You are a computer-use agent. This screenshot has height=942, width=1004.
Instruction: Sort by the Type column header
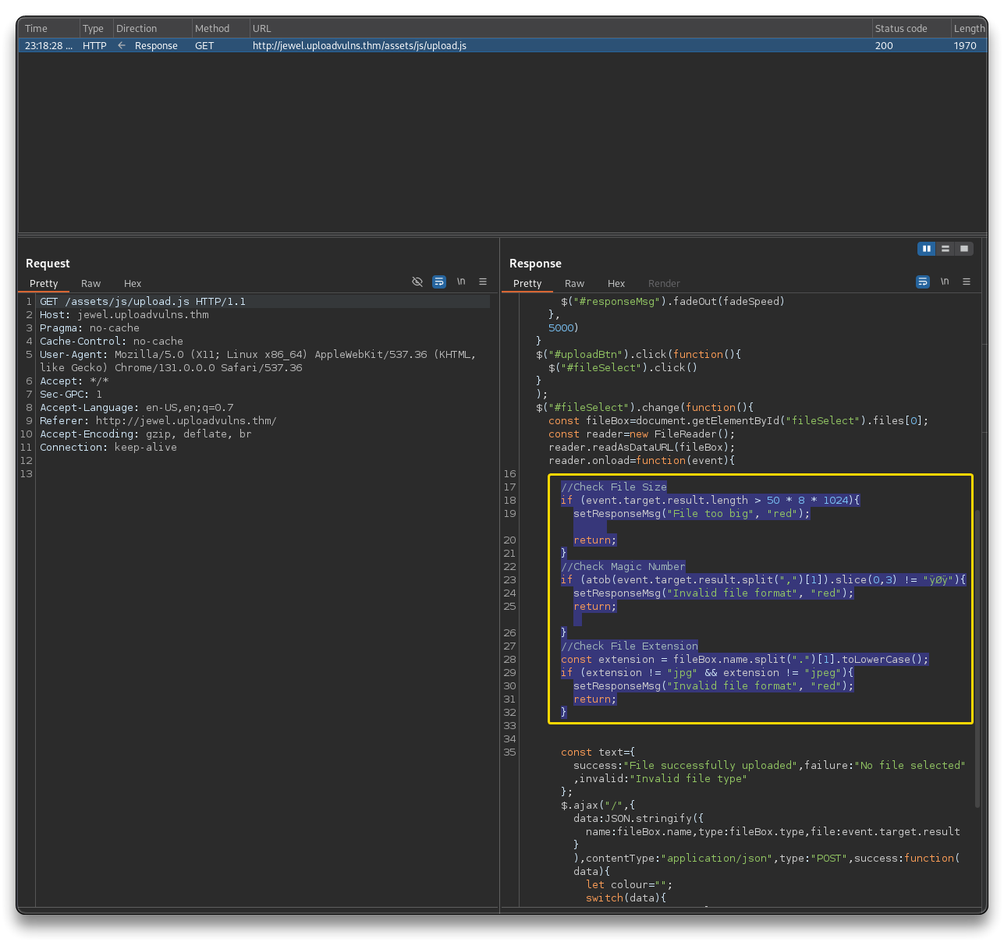[x=97, y=29]
